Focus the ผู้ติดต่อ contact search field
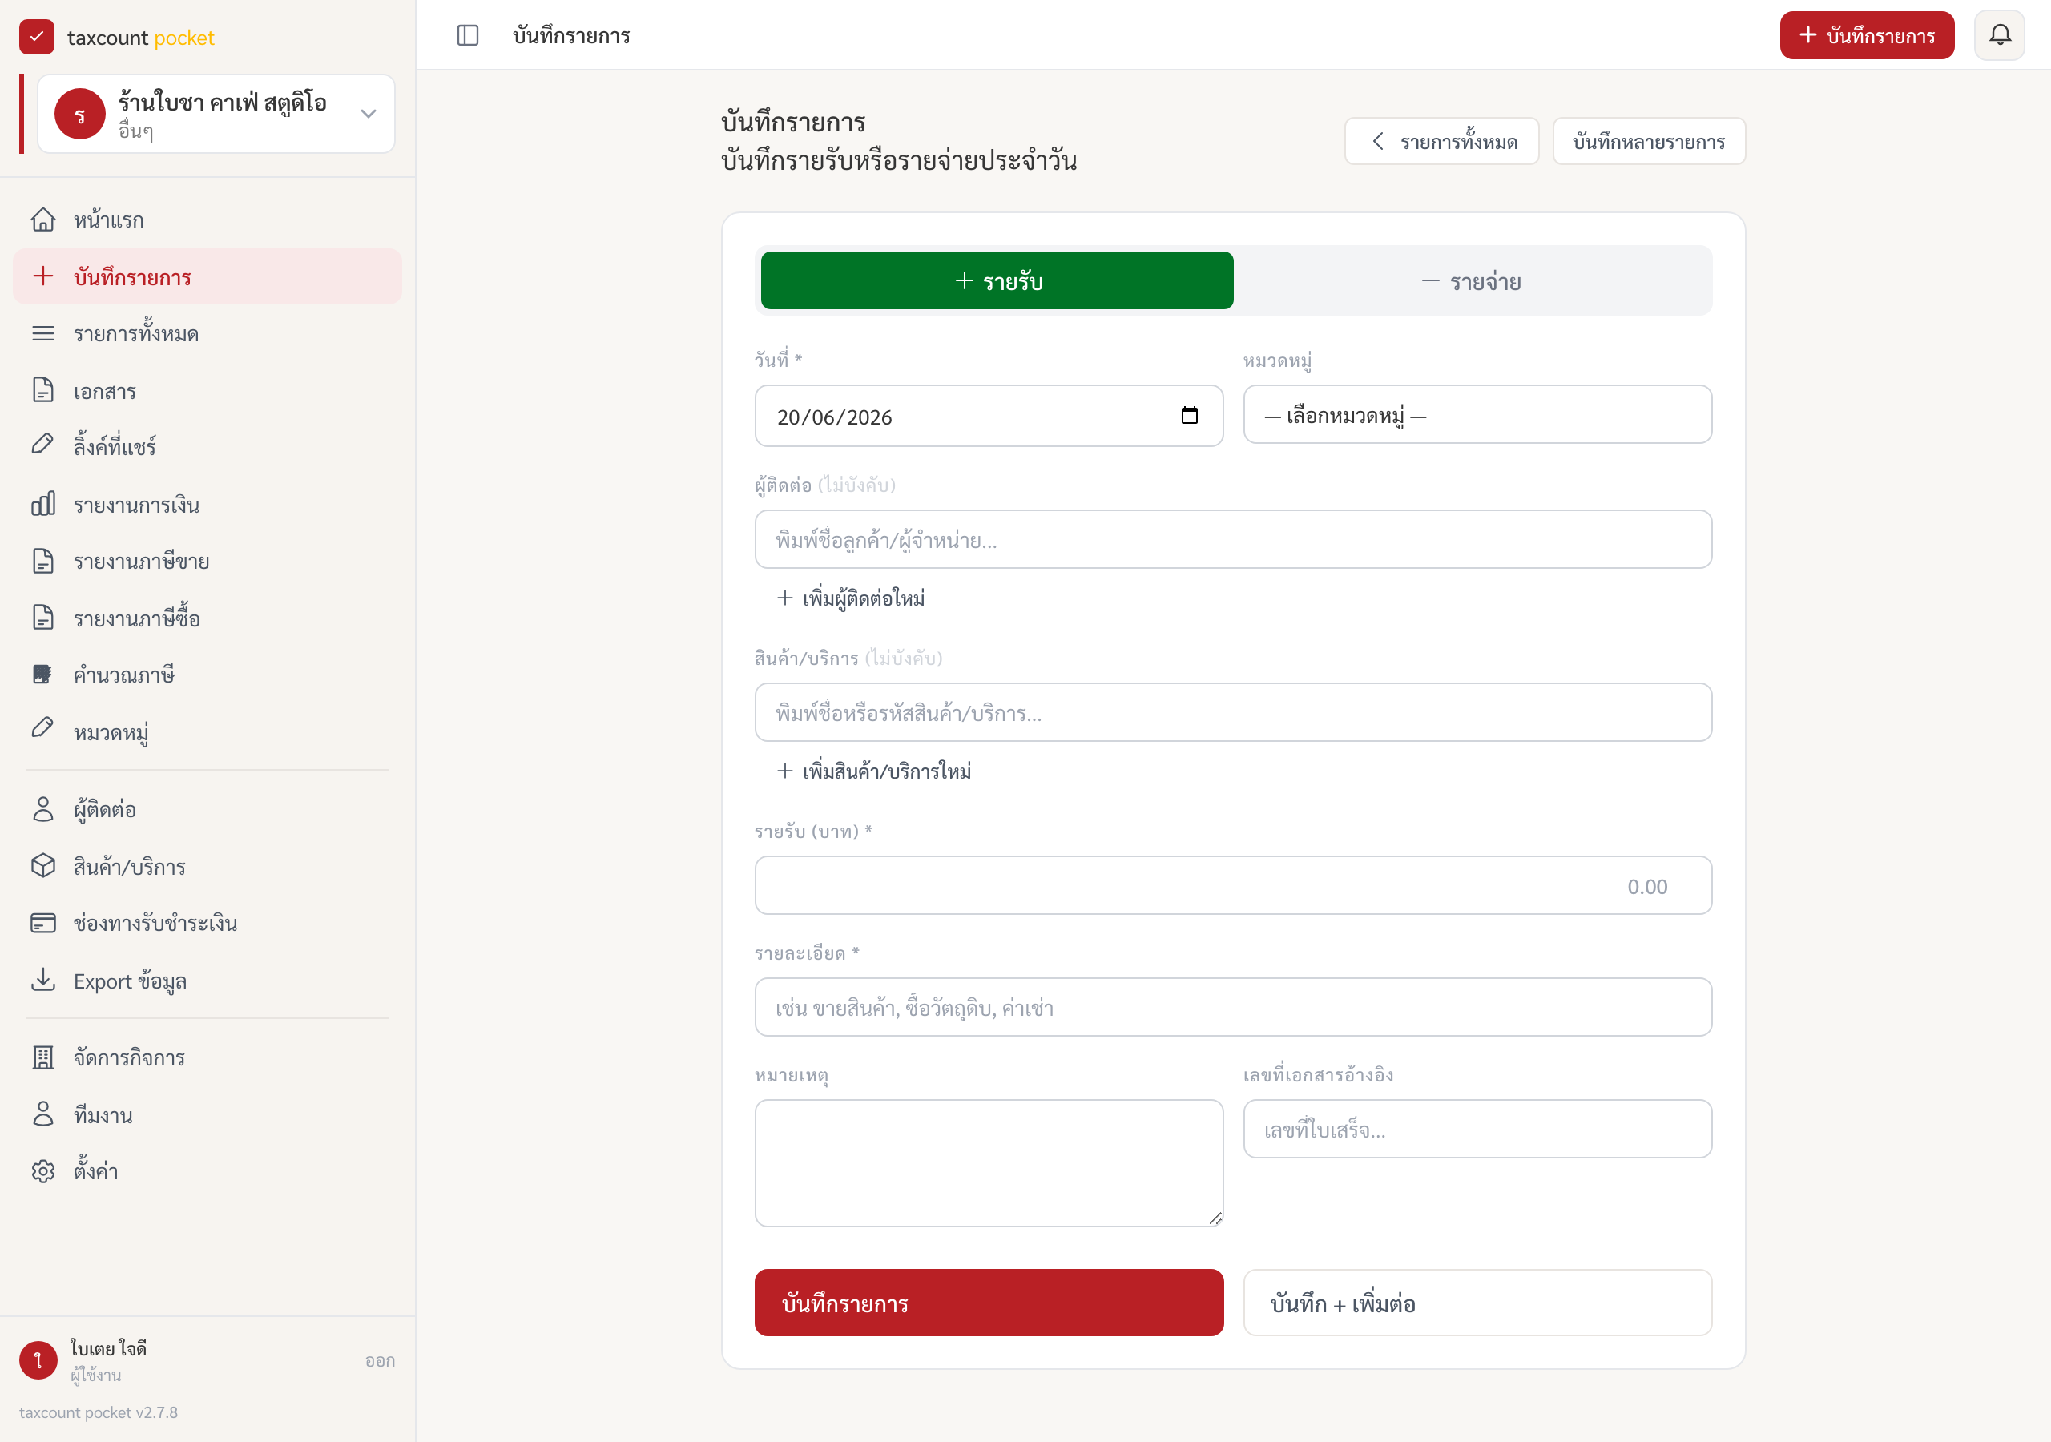The width and height of the screenshot is (2051, 1442). pyautogui.click(x=1233, y=540)
